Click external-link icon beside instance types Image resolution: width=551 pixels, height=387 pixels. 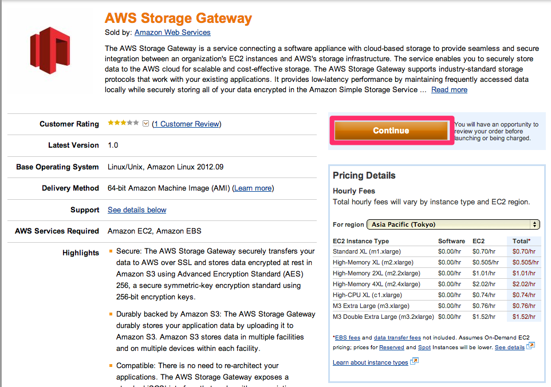[x=415, y=361]
